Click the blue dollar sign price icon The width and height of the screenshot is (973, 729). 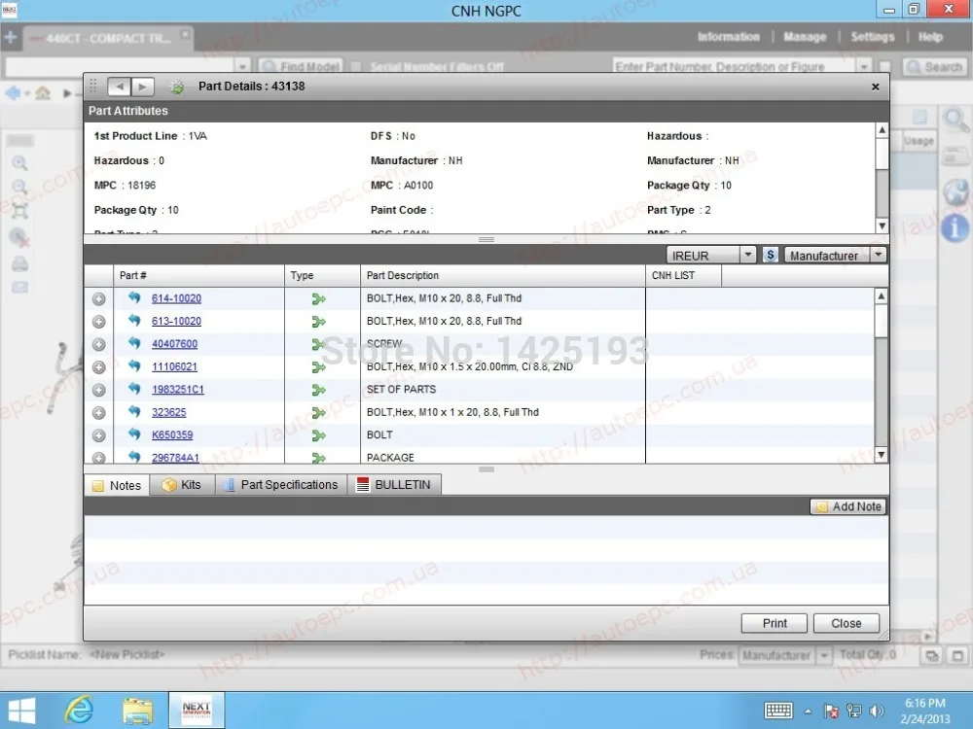coord(770,255)
